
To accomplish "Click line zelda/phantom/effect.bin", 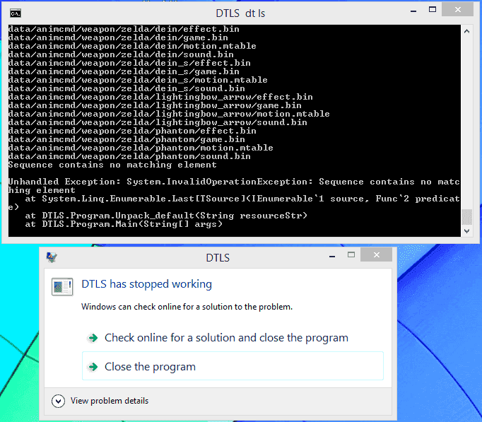I will pyautogui.click(x=132, y=131).
